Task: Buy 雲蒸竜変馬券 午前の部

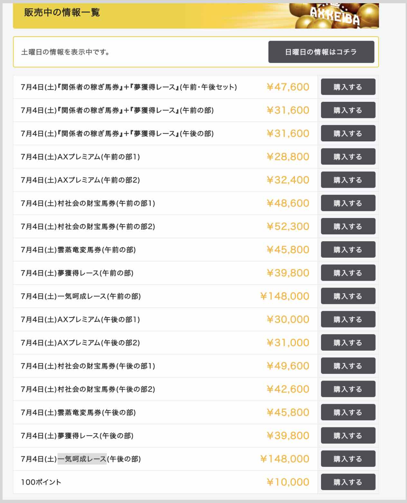Action: [x=348, y=250]
